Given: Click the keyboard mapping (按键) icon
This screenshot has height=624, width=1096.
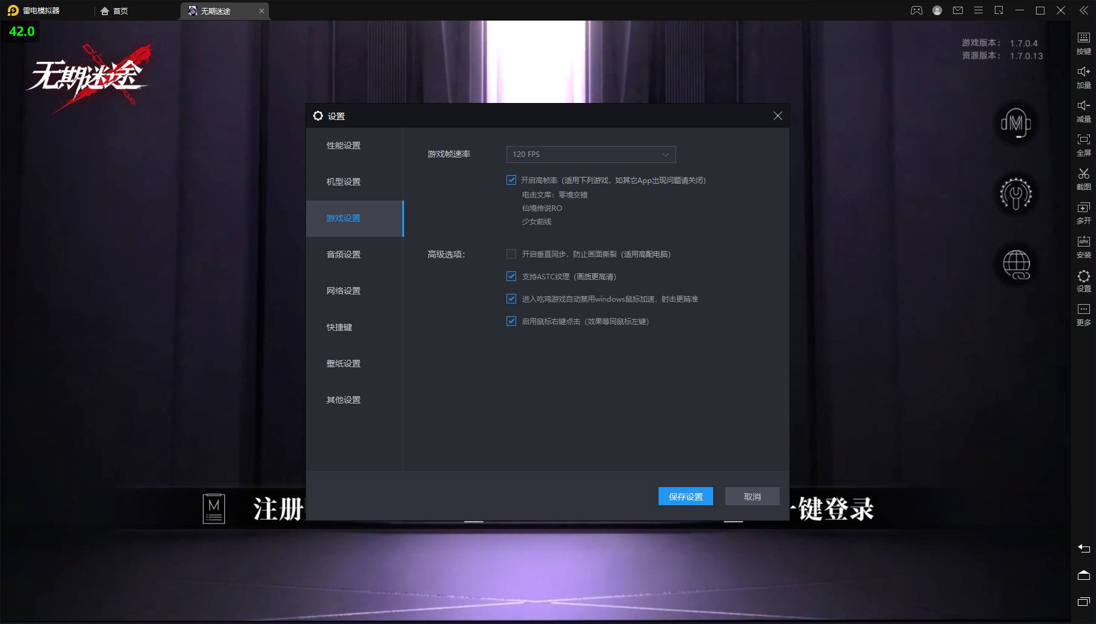Looking at the screenshot, I should pyautogui.click(x=1083, y=42).
